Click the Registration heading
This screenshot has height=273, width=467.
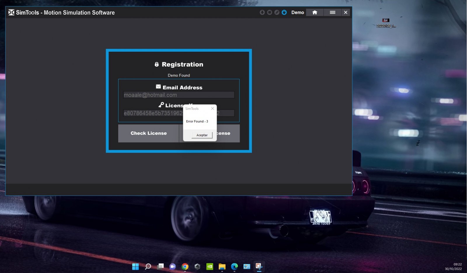coord(182,64)
